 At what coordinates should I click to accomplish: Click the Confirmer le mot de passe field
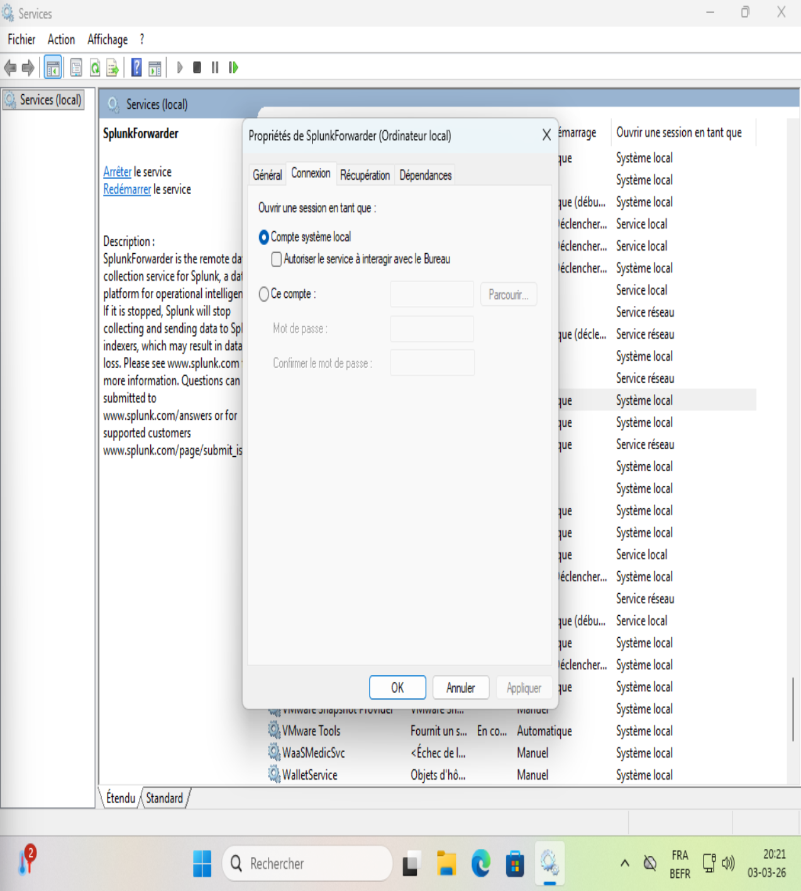[432, 363]
